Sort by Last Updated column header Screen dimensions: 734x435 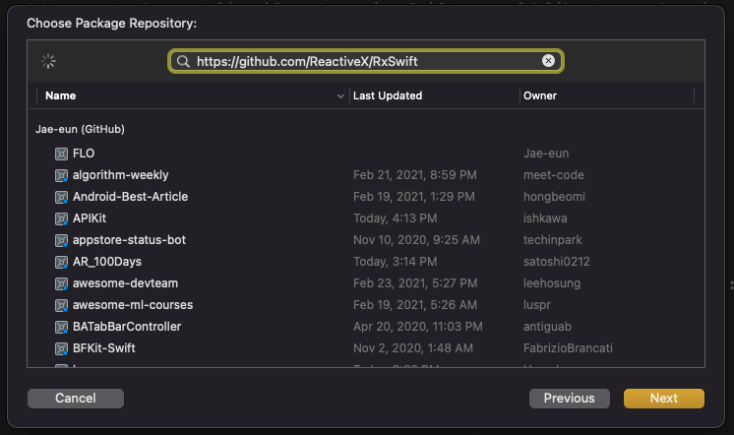pyautogui.click(x=388, y=95)
